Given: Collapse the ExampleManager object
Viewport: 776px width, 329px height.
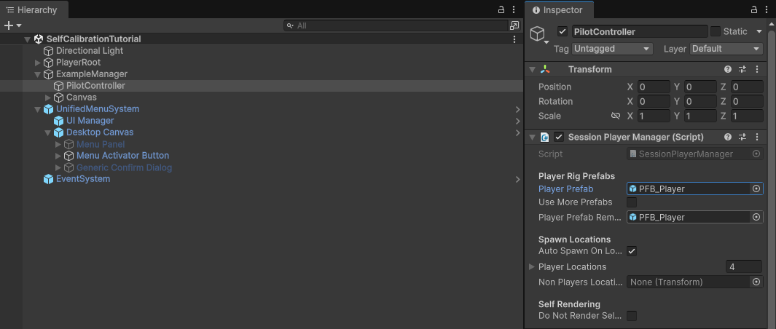Looking at the screenshot, I should pyautogui.click(x=38, y=74).
